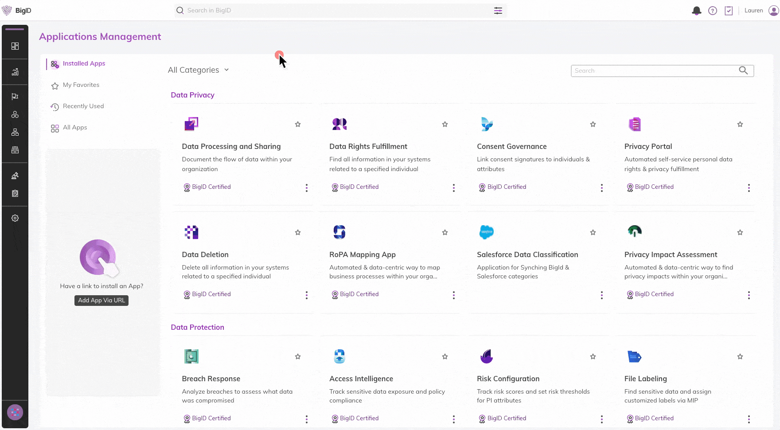Image resolution: width=780 pixels, height=430 pixels.
Task: Open the All Categories dropdown
Action: (x=198, y=70)
